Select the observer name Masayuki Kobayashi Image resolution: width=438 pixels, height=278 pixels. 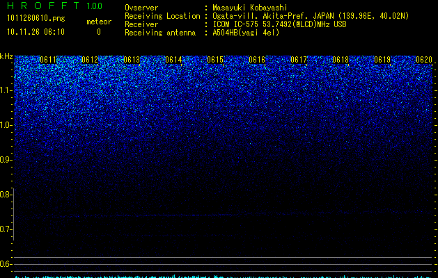coord(250,8)
